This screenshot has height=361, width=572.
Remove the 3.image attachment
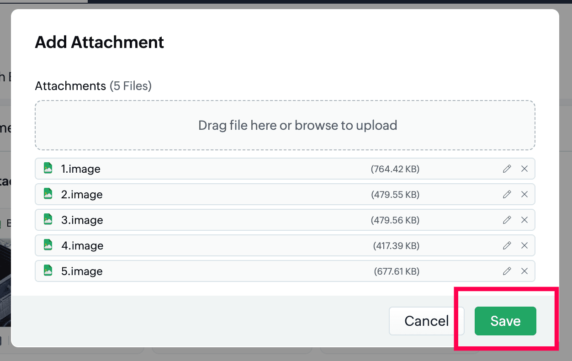click(x=524, y=220)
